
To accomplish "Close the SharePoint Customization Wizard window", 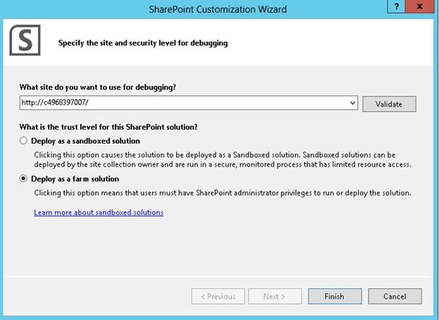I will (x=423, y=8).
